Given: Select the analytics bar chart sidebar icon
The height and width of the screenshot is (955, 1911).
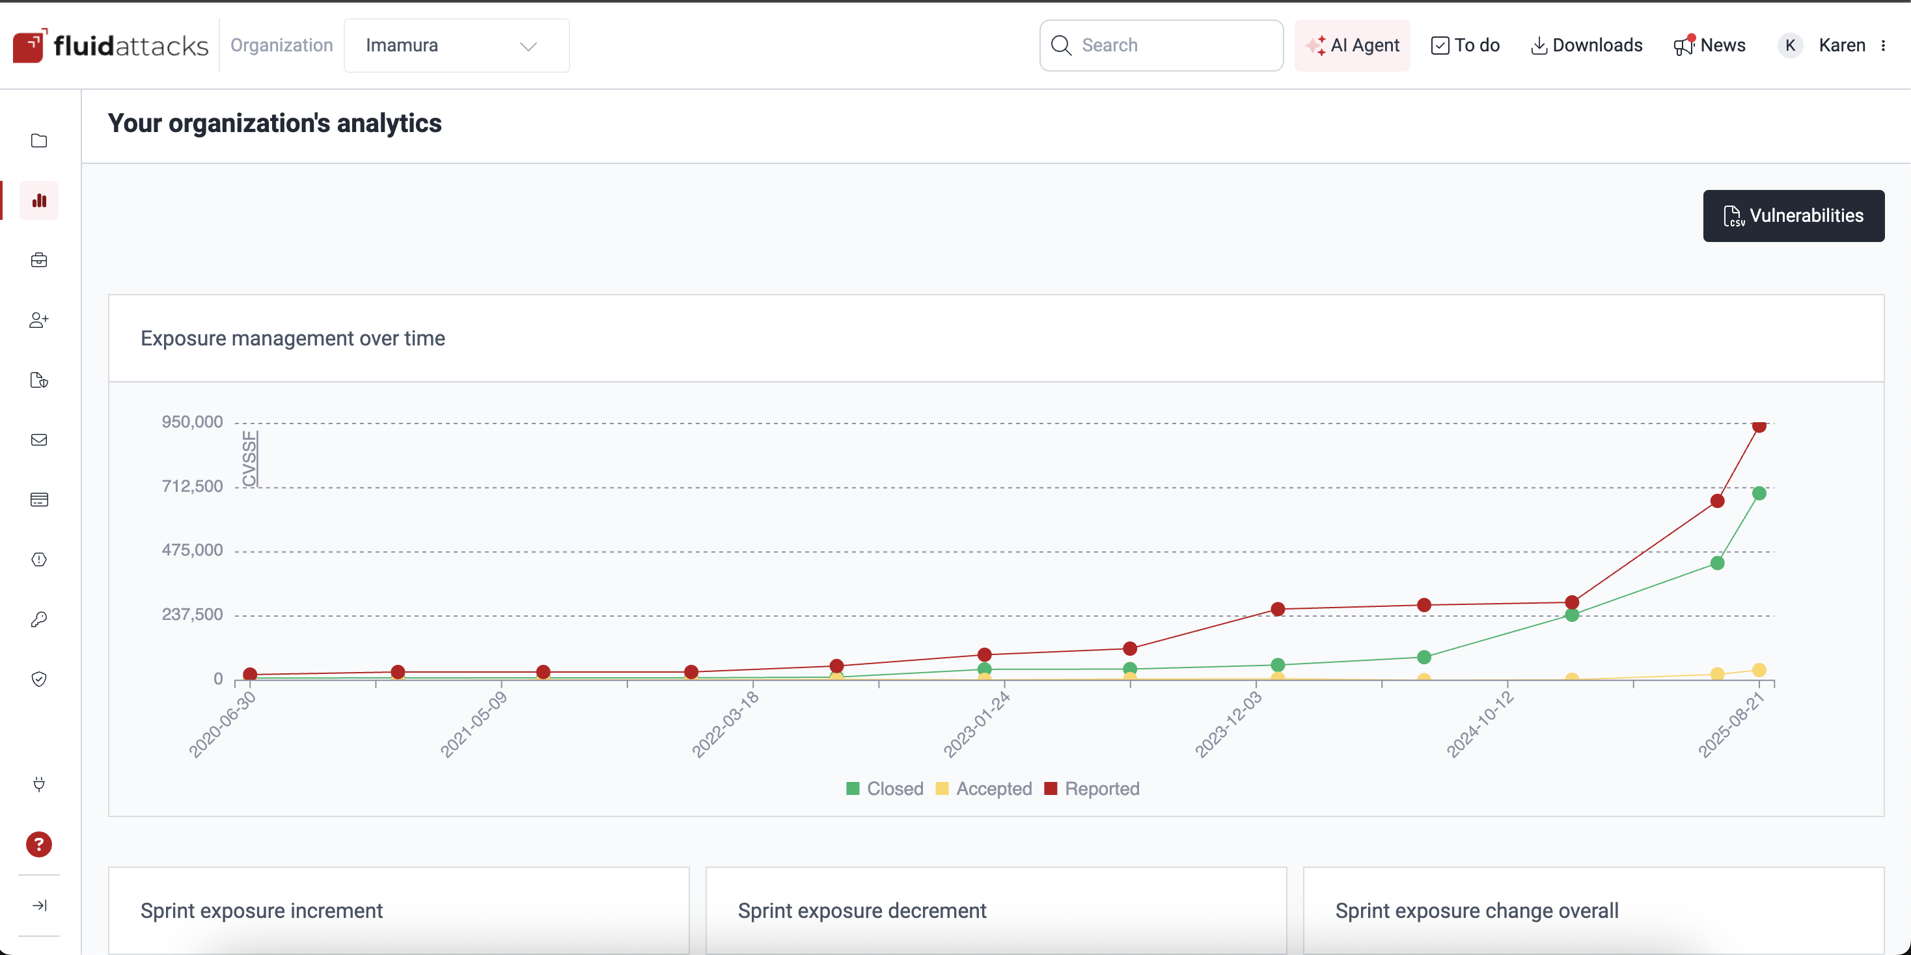Looking at the screenshot, I should pos(39,201).
